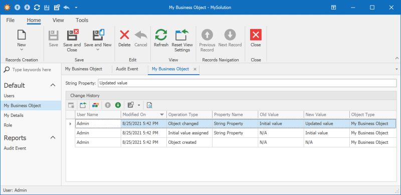Screen dimensions: 401x195
Task: Click the Refresh icon in the title bar
Action: pyautogui.click(x=37, y=8)
